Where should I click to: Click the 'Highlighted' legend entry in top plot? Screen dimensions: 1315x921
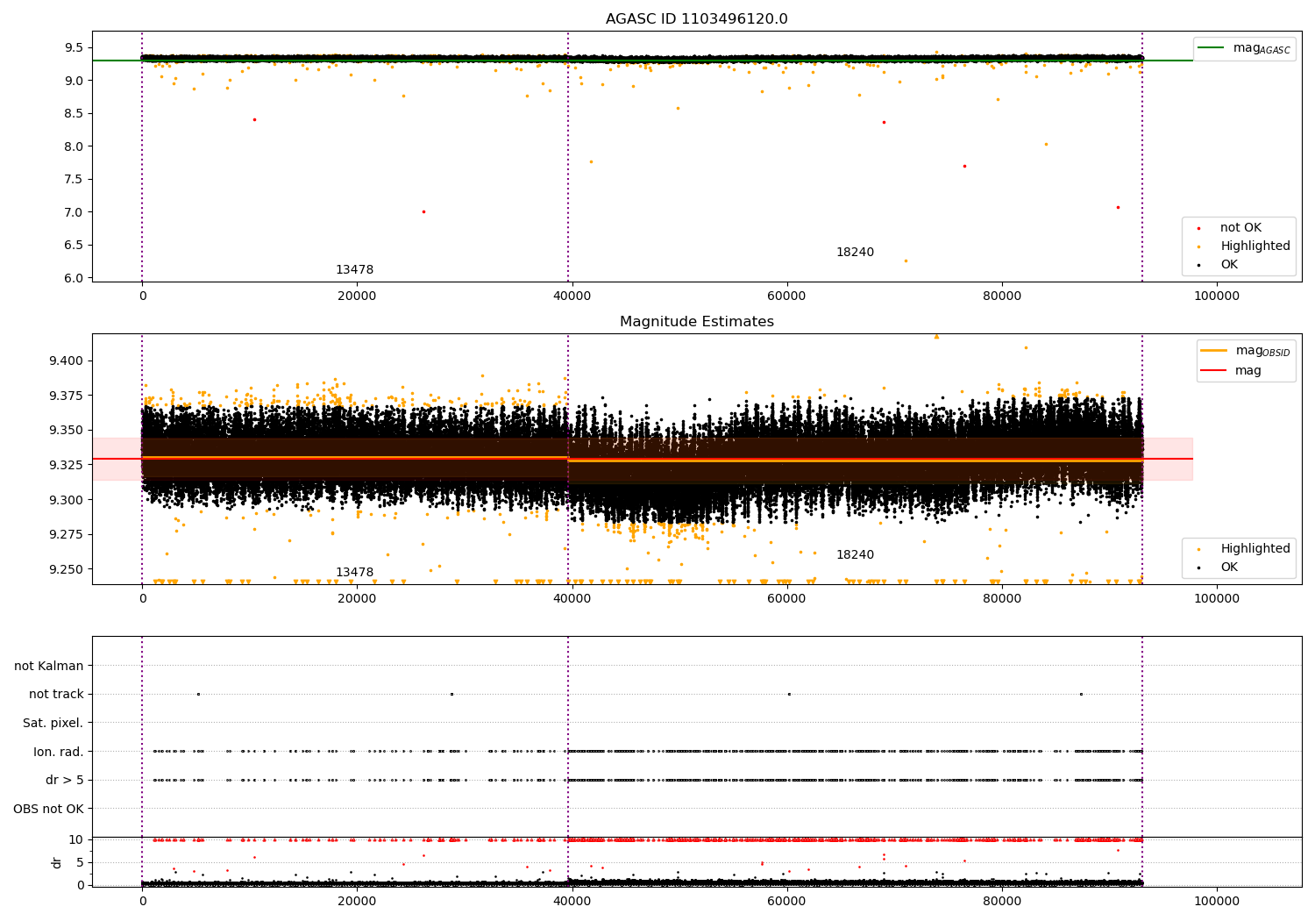pyautogui.click(x=1243, y=246)
